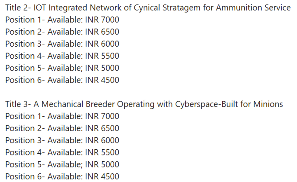Pick Position 4 line under Title 3
This screenshot has height=182, width=297.
(62, 153)
